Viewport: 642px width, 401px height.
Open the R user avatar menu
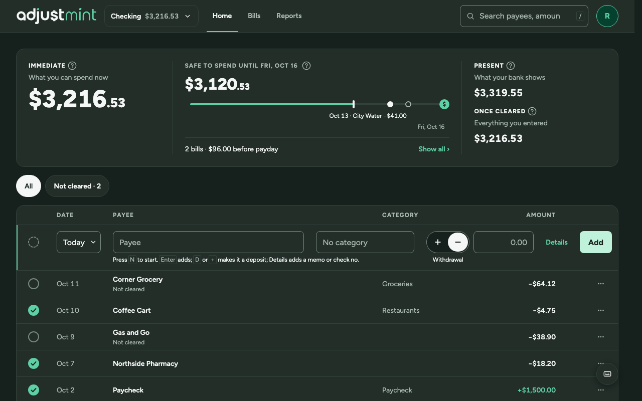coord(607,16)
